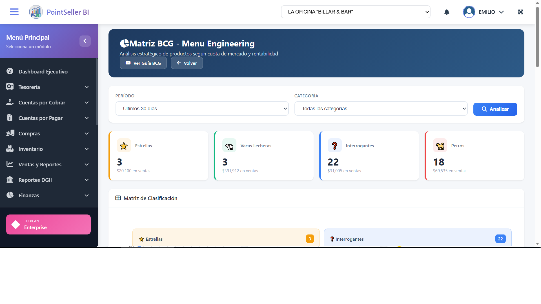
Task: Toggle fullscreen mode with the expand icon
Action: pyautogui.click(x=520, y=12)
